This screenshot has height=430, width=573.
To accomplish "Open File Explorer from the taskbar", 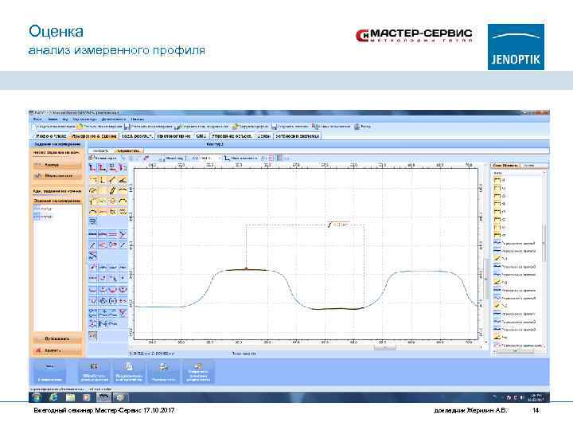I will pos(70,397).
